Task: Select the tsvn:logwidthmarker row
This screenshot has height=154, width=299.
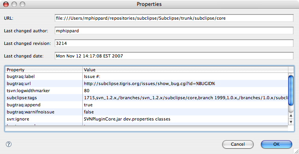Action: [x=147, y=91]
